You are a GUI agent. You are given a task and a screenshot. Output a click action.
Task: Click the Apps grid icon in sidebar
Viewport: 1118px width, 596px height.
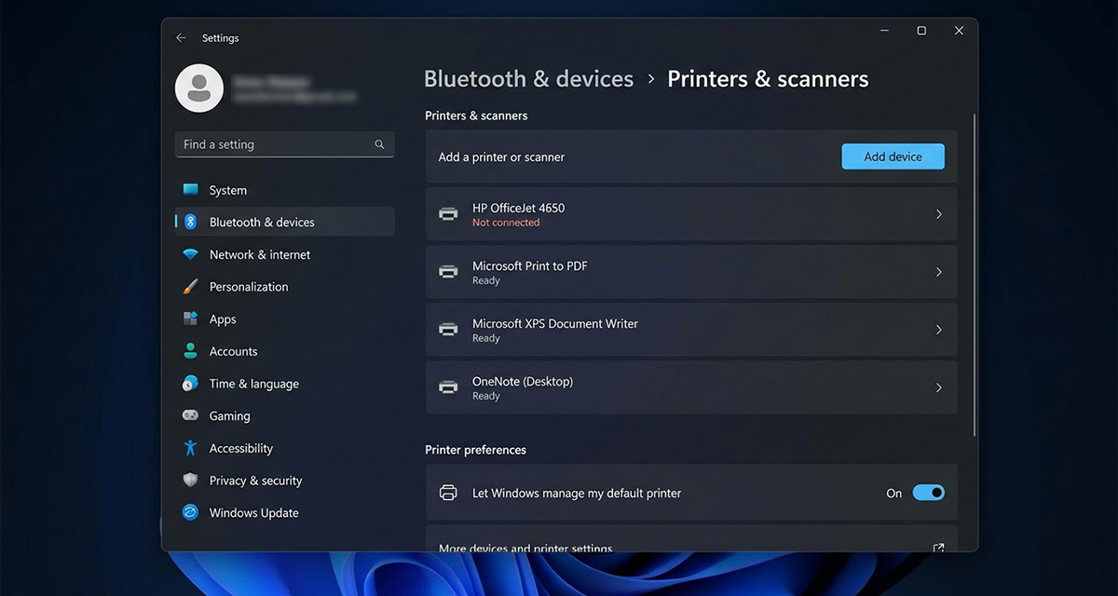190,318
